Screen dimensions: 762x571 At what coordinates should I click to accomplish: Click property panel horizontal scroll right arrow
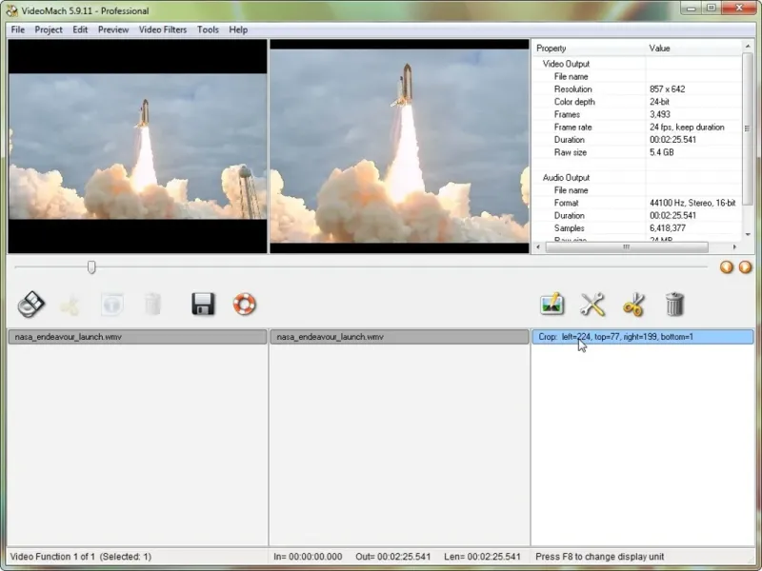click(734, 247)
